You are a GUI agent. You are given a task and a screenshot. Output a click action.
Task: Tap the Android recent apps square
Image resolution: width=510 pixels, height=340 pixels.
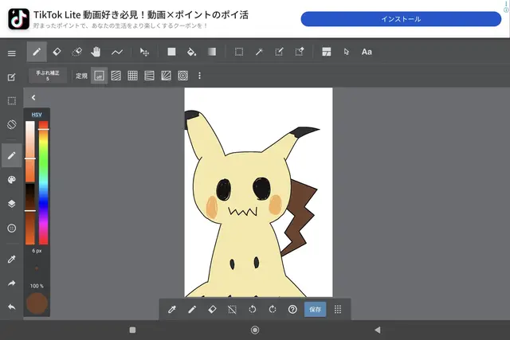[132, 330]
